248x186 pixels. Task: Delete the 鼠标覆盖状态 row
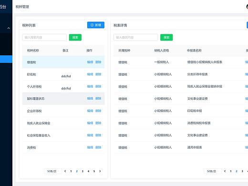[x=98, y=98]
